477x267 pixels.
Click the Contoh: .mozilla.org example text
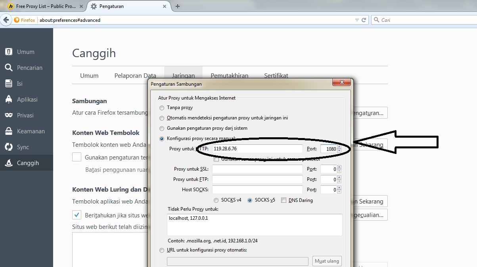(213, 240)
